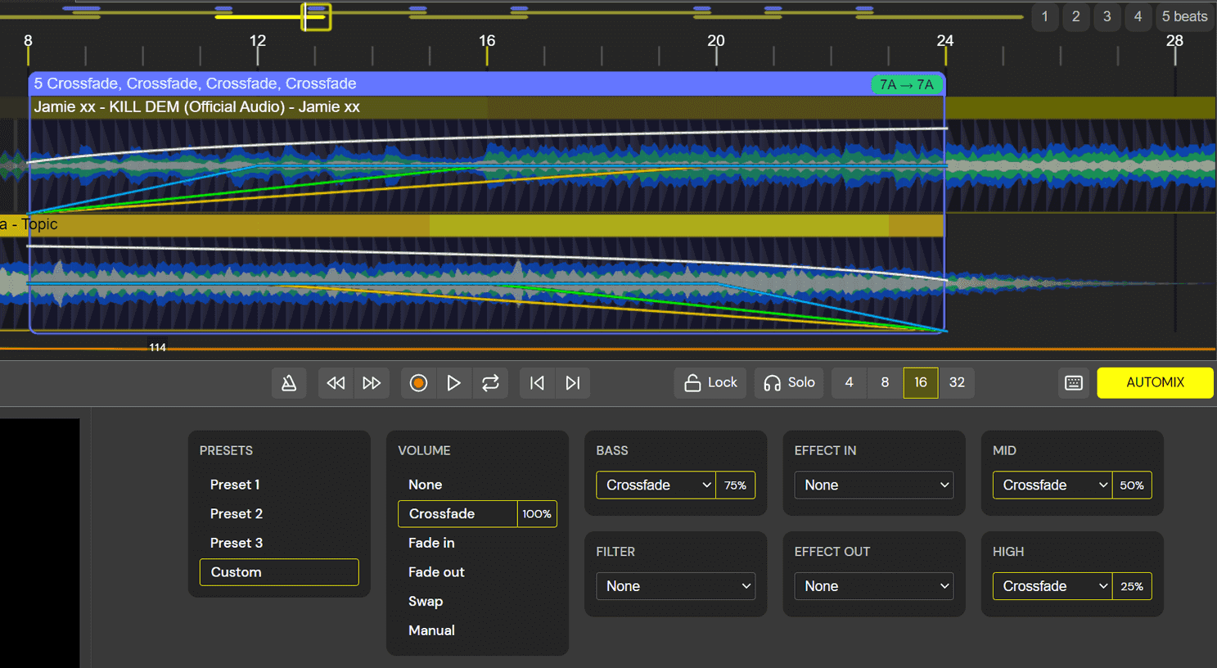Image resolution: width=1217 pixels, height=668 pixels.
Task: Enable loop playback toggle
Action: tap(490, 382)
